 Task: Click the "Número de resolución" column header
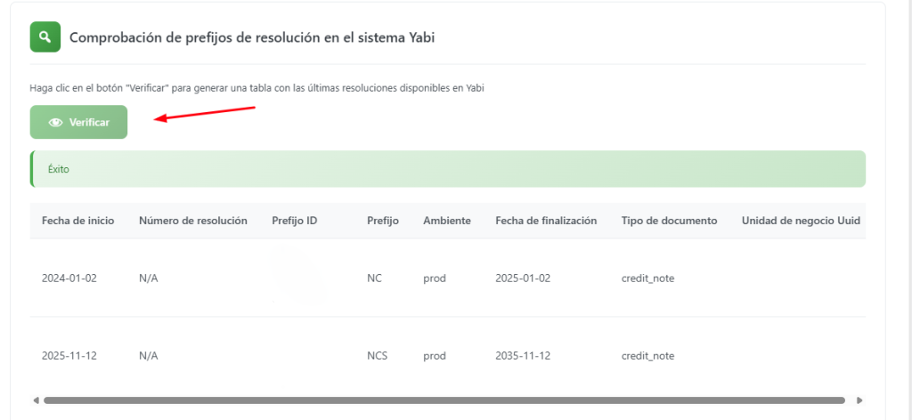coord(193,221)
